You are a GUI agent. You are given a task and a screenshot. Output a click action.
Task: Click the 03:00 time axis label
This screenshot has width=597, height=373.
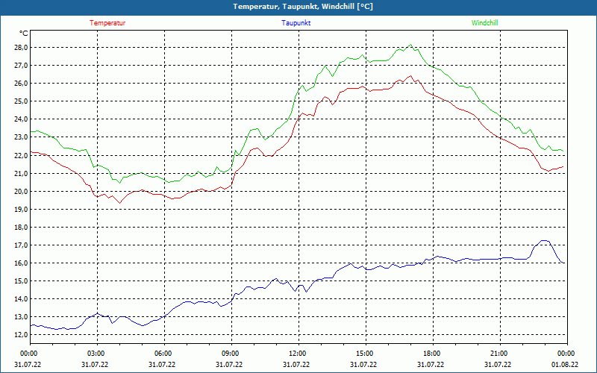[x=98, y=353]
